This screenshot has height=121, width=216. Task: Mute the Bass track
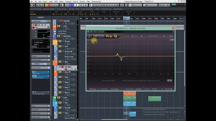(x=60, y=62)
